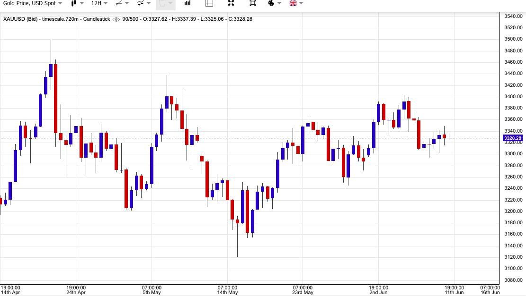
Task: Click the 2nd Jun date on time axis
Action: point(378,292)
